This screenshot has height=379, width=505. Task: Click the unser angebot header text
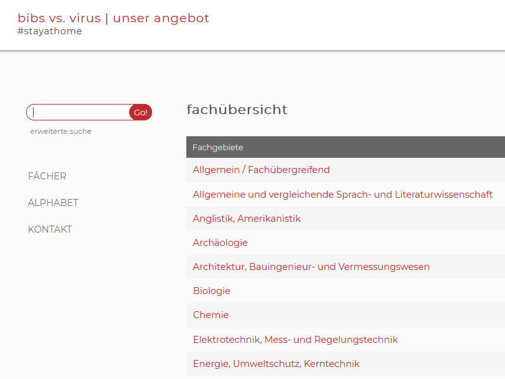161,18
